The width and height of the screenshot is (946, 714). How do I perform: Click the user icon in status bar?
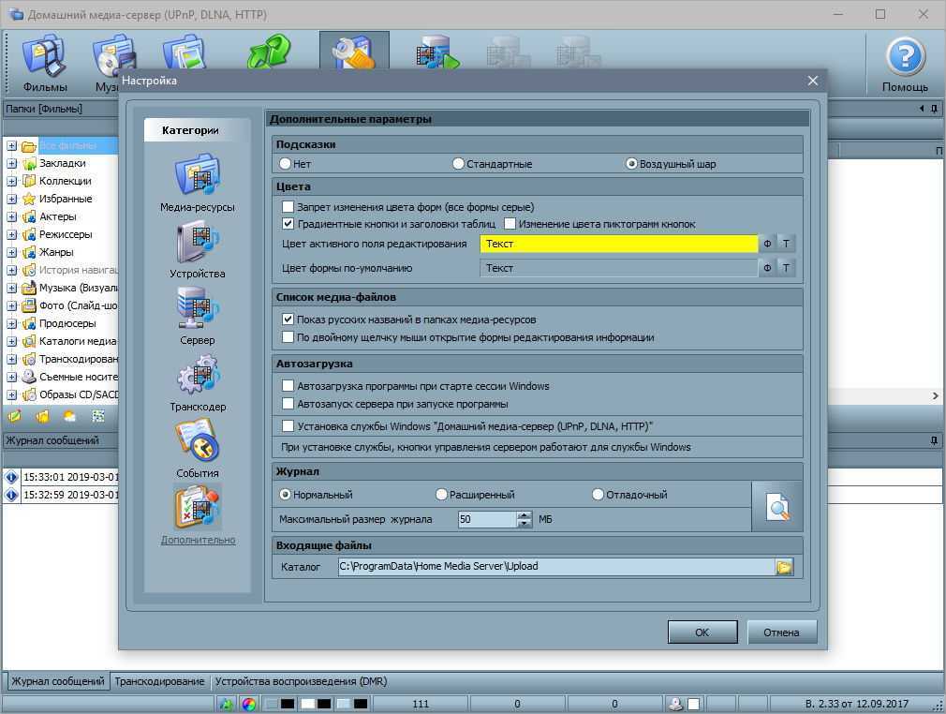point(675,704)
